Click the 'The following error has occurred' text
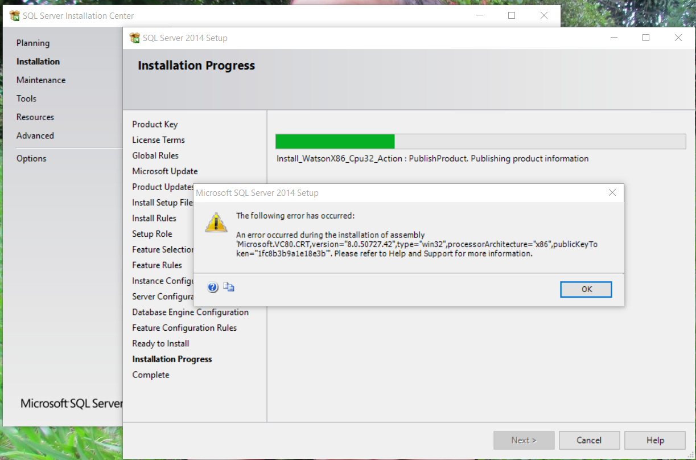 pos(295,216)
